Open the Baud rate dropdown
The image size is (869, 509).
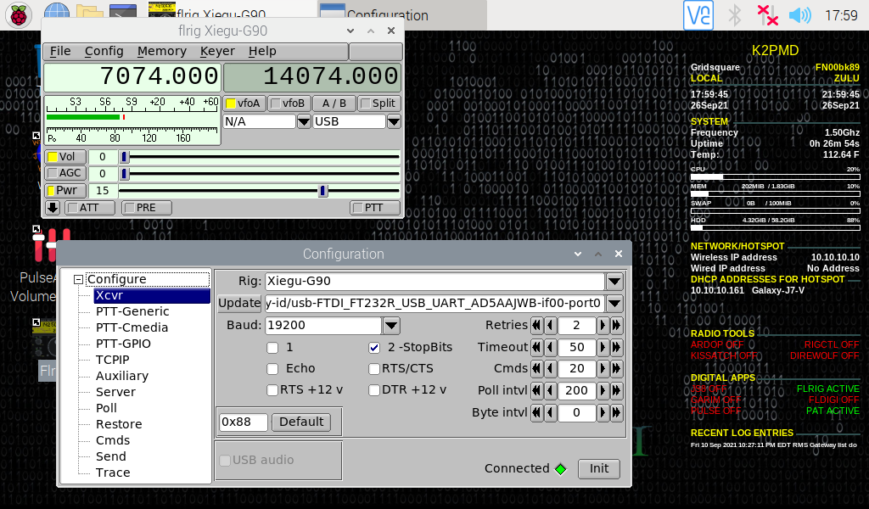coord(390,325)
